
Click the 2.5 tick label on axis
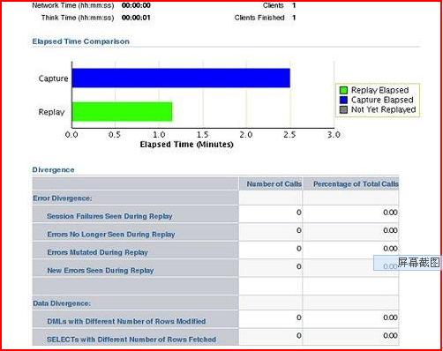[289, 135]
